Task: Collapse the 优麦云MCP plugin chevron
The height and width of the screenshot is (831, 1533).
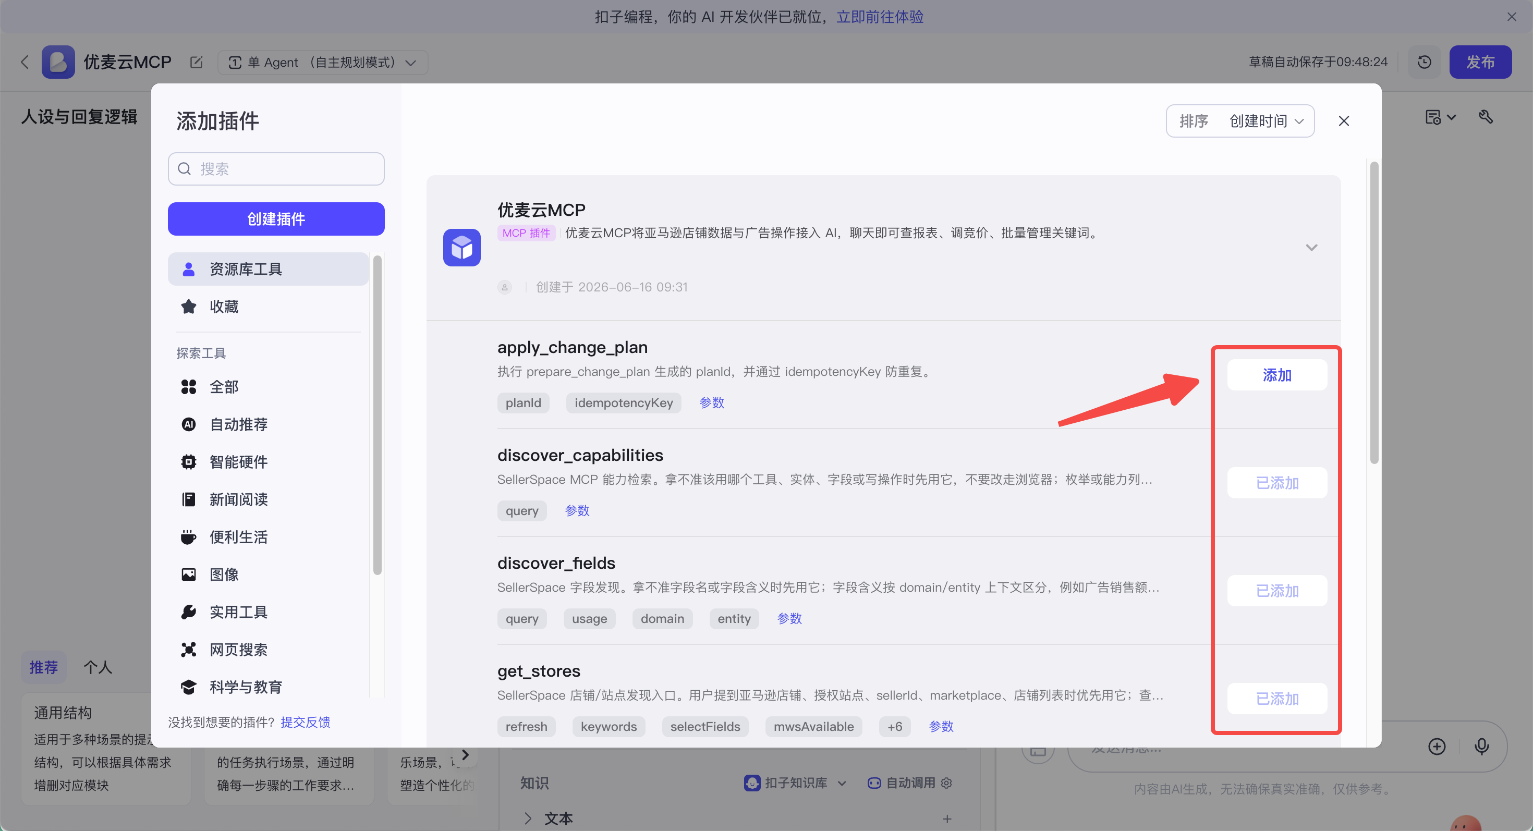Action: tap(1311, 248)
